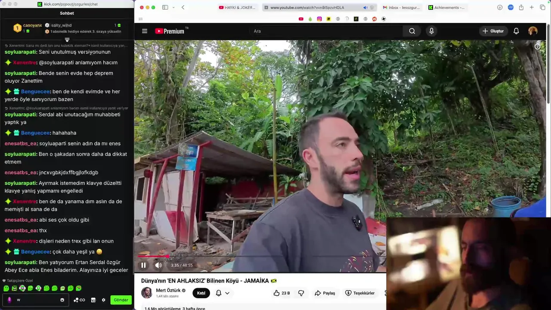Image resolution: width=551 pixels, height=310 pixels.
Task: Click the green Gönder button
Action: click(x=121, y=300)
